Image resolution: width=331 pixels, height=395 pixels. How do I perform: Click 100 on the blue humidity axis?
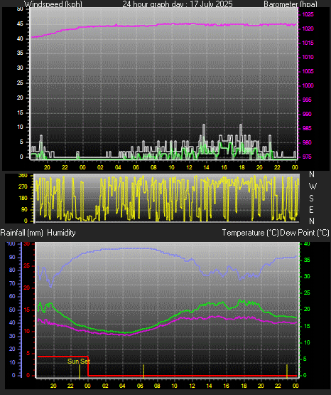coord(11,243)
